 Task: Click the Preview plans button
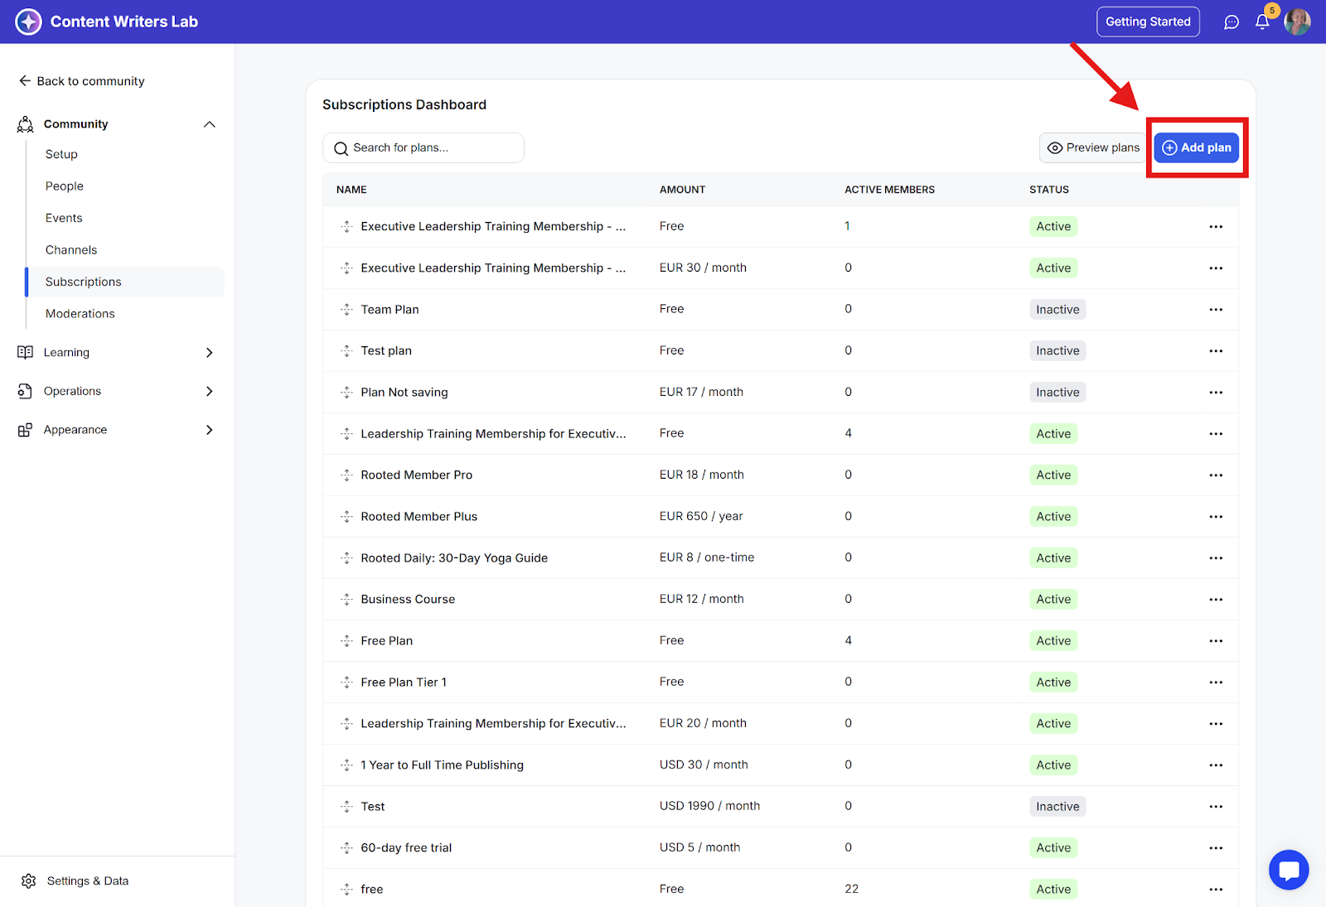click(1093, 147)
